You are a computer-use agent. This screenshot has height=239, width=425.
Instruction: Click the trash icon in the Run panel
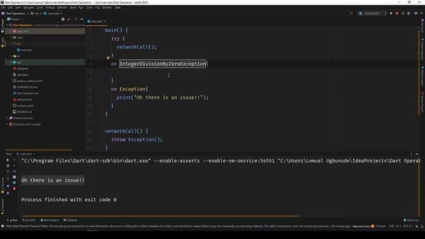pos(15,189)
